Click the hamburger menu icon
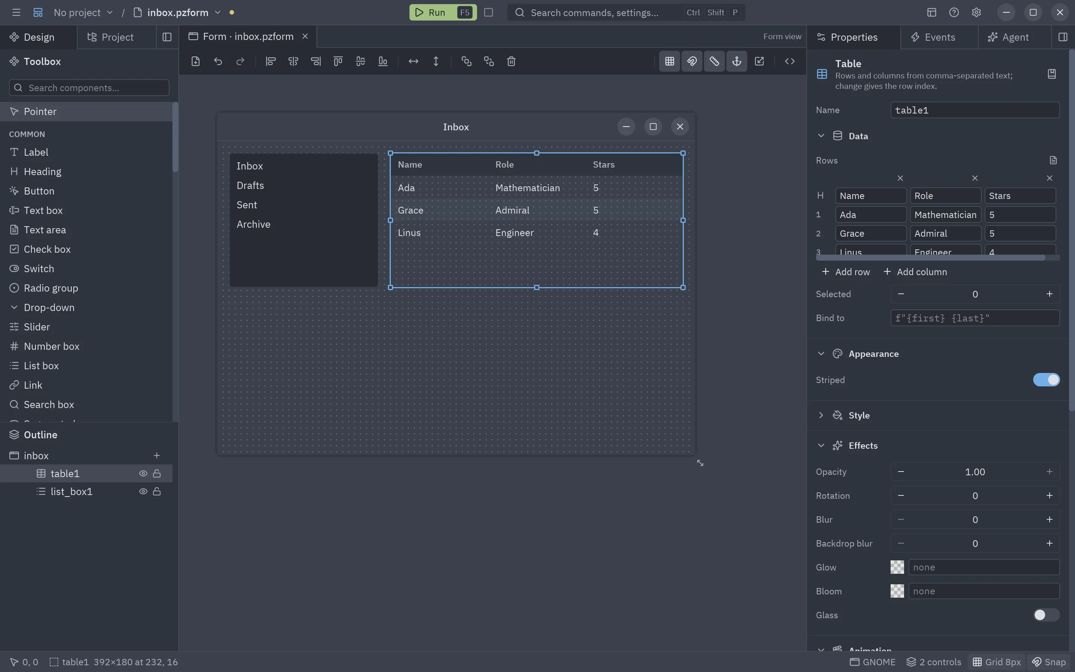 point(16,12)
